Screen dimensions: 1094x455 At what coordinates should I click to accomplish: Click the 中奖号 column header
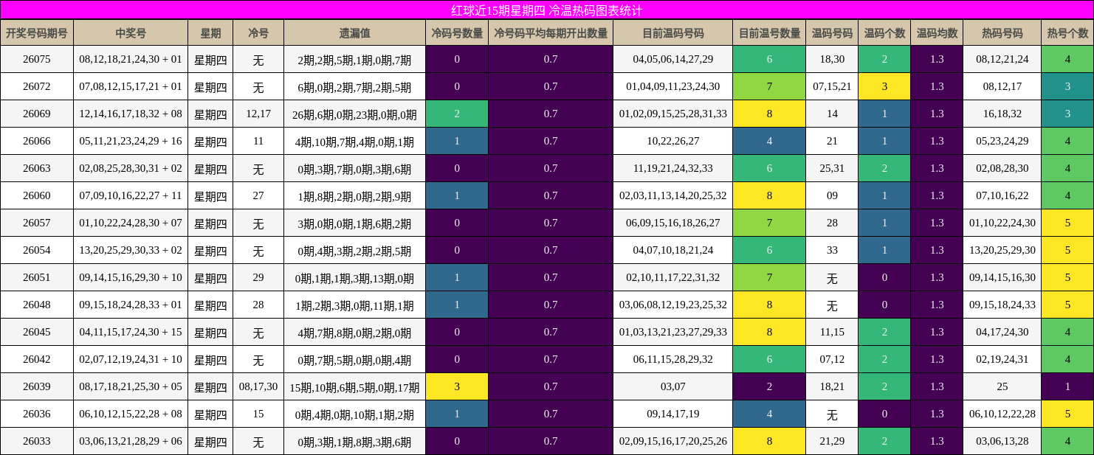click(131, 33)
